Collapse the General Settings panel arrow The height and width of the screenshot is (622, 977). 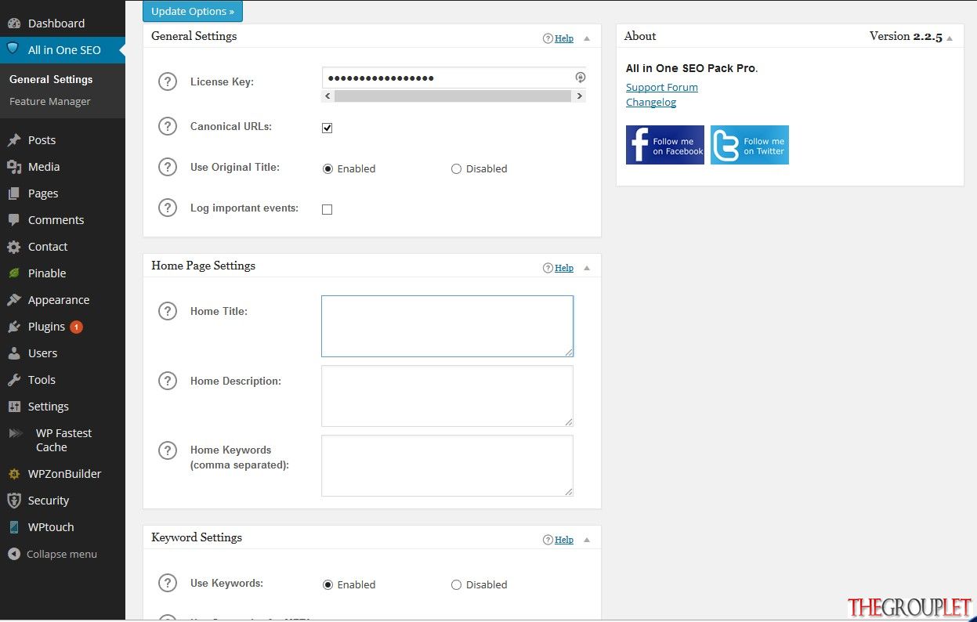point(587,38)
